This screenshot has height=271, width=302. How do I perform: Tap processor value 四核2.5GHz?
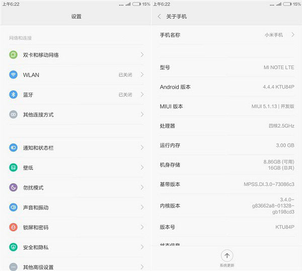tap(281, 126)
